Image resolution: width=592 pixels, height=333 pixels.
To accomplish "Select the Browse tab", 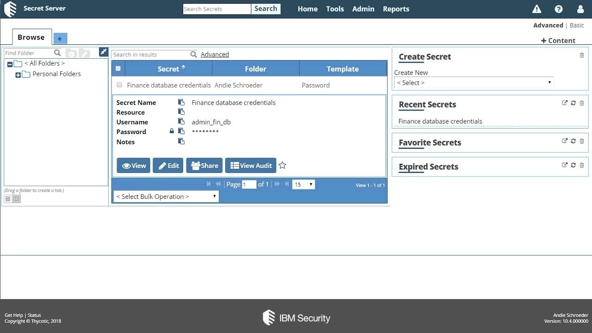I will click(31, 37).
